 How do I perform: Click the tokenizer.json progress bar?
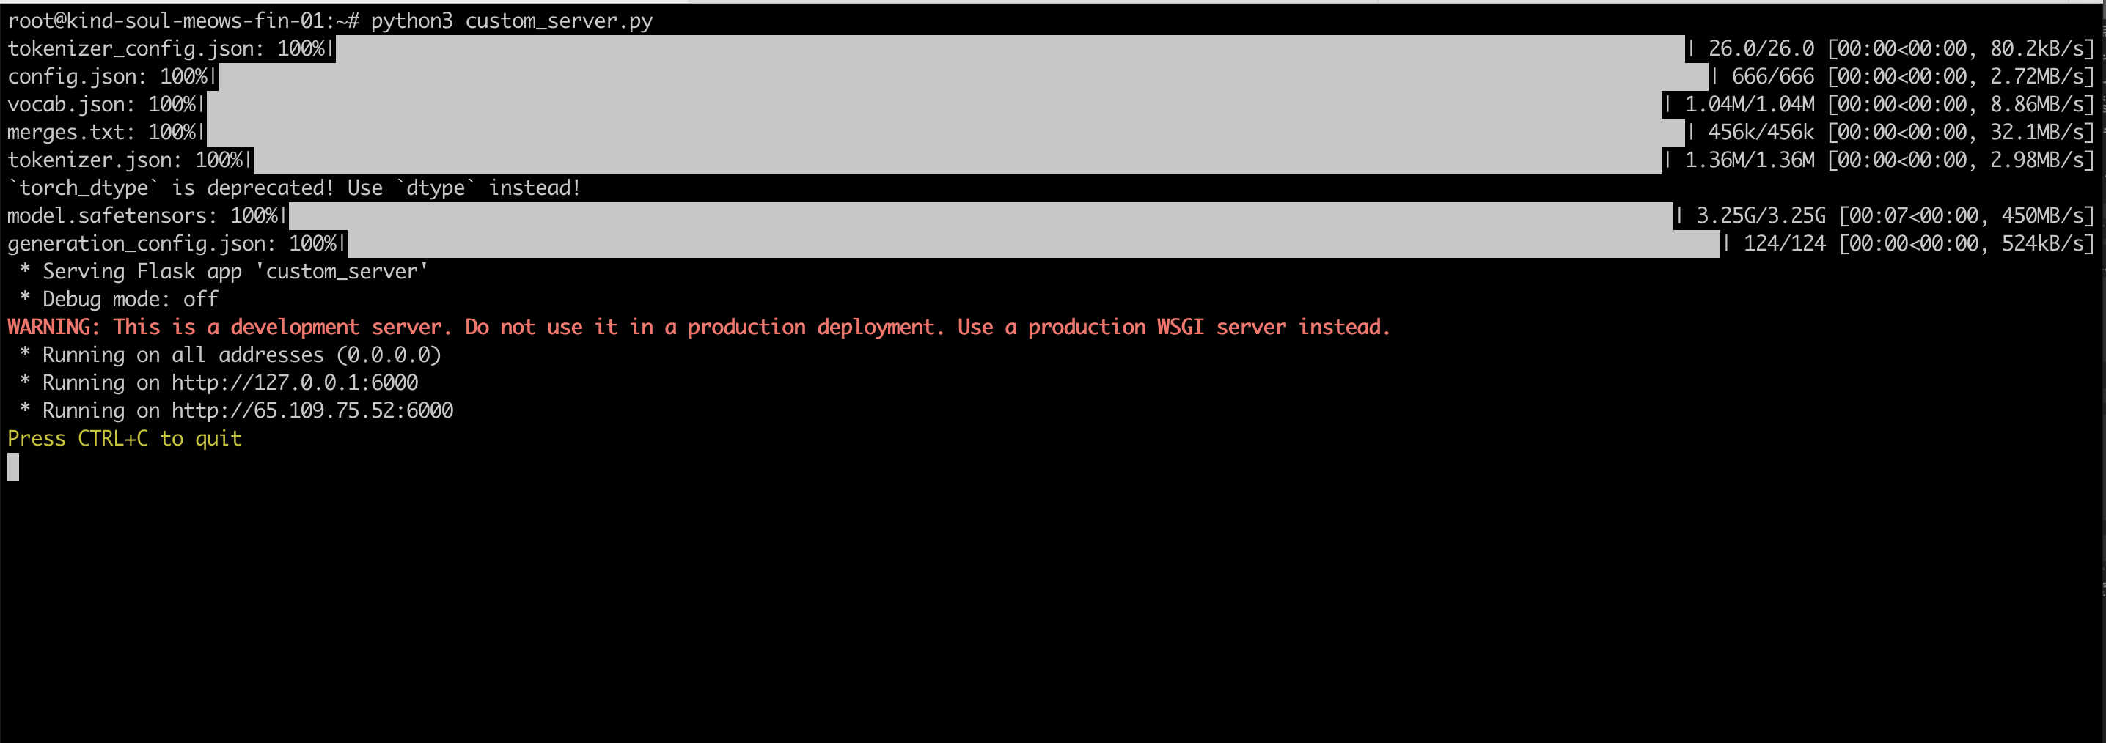click(x=958, y=160)
